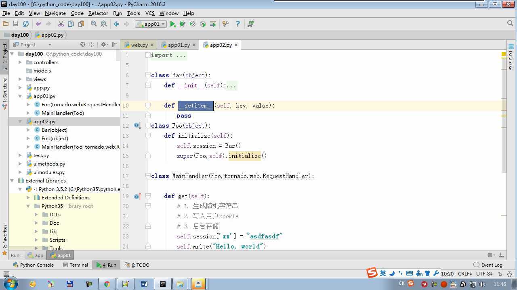This screenshot has width=517, height=290.
Task: Click the Profile toolbar icon
Action: 203,24
